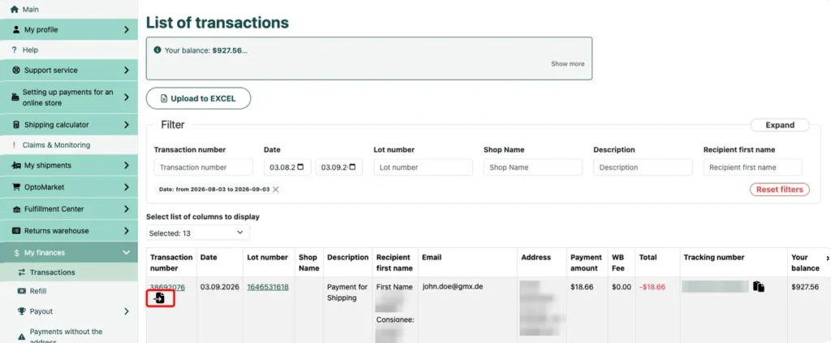Click the email john.doe@gmx.de cell
The width and height of the screenshot is (831, 343).
[453, 287]
